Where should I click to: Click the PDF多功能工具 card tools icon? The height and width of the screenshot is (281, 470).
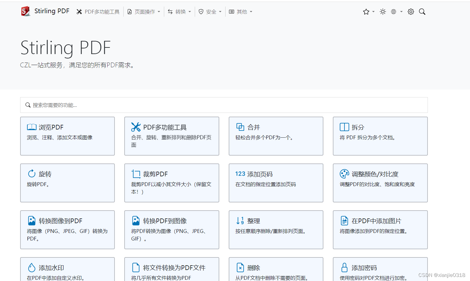point(136,127)
